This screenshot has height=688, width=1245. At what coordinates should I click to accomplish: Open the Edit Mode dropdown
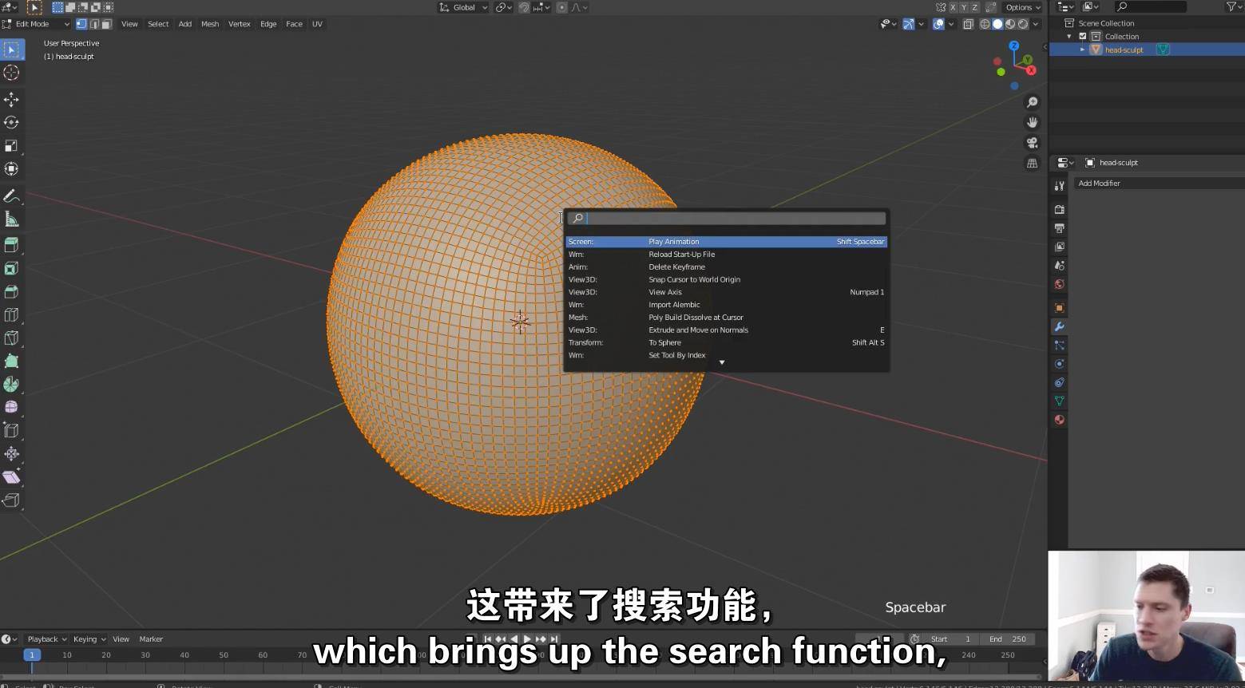(x=36, y=24)
